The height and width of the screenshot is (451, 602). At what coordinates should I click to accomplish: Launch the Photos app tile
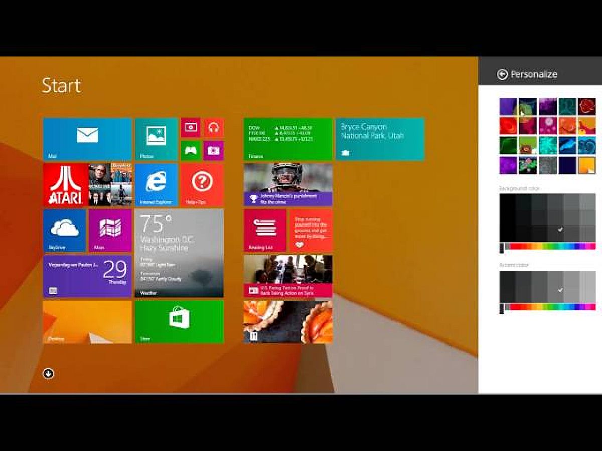pyautogui.click(x=156, y=139)
